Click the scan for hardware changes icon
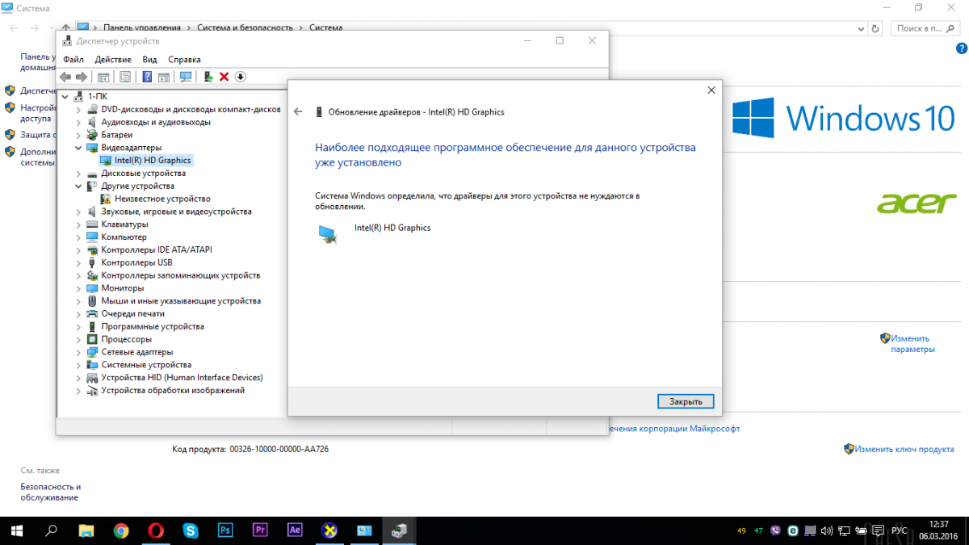Image resolution: width=969 pixels, height=545 pixels. tap(186, 77)
